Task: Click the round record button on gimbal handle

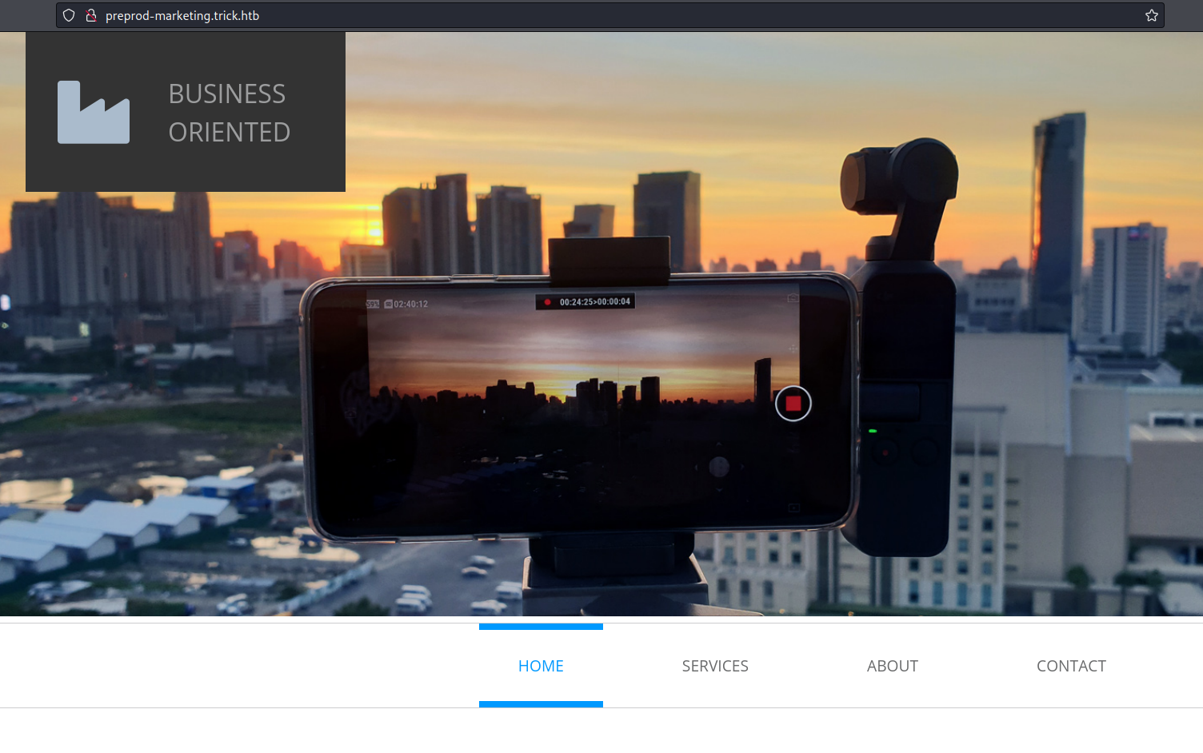Action: click(x=885, y=452)
